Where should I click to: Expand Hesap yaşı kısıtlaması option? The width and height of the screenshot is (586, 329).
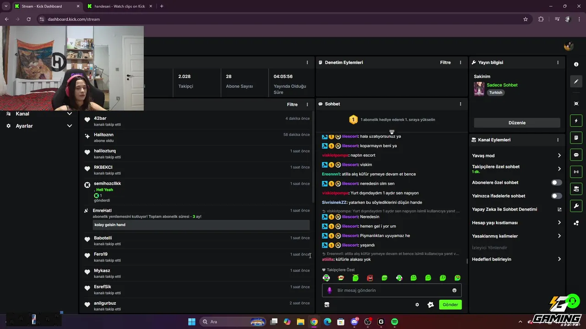[x=516, y=223]
